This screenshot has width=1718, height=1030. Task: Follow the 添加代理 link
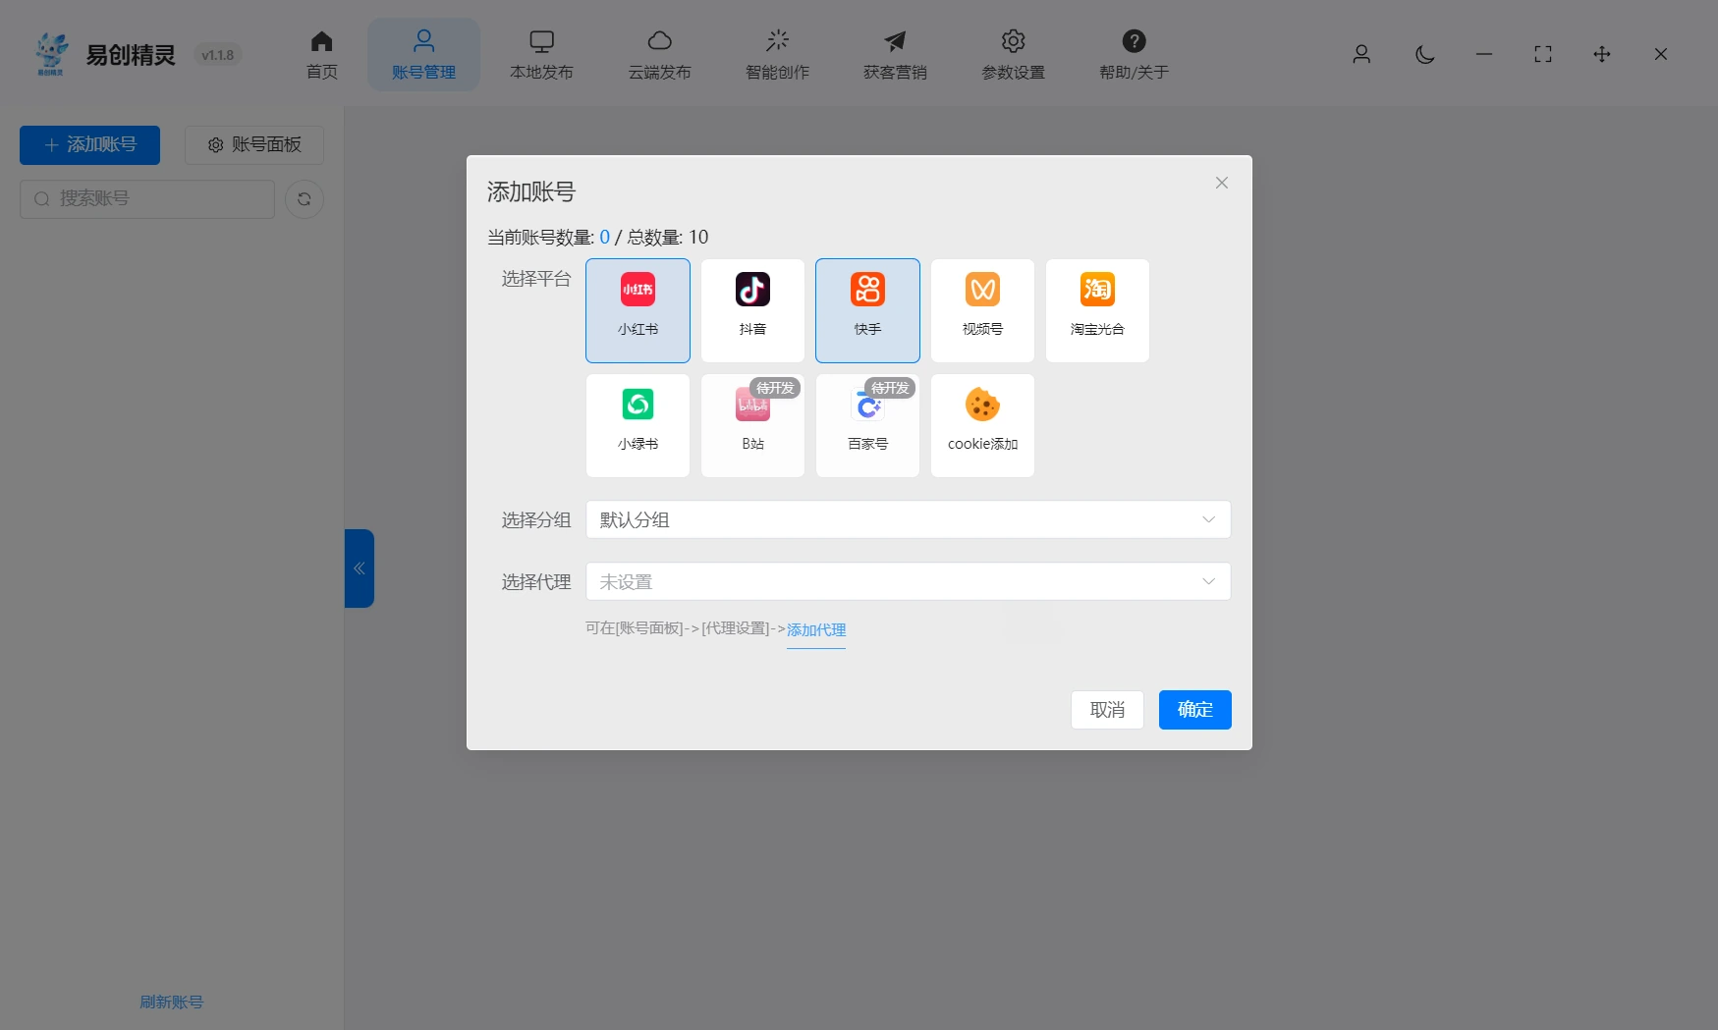tap(816, 629)
